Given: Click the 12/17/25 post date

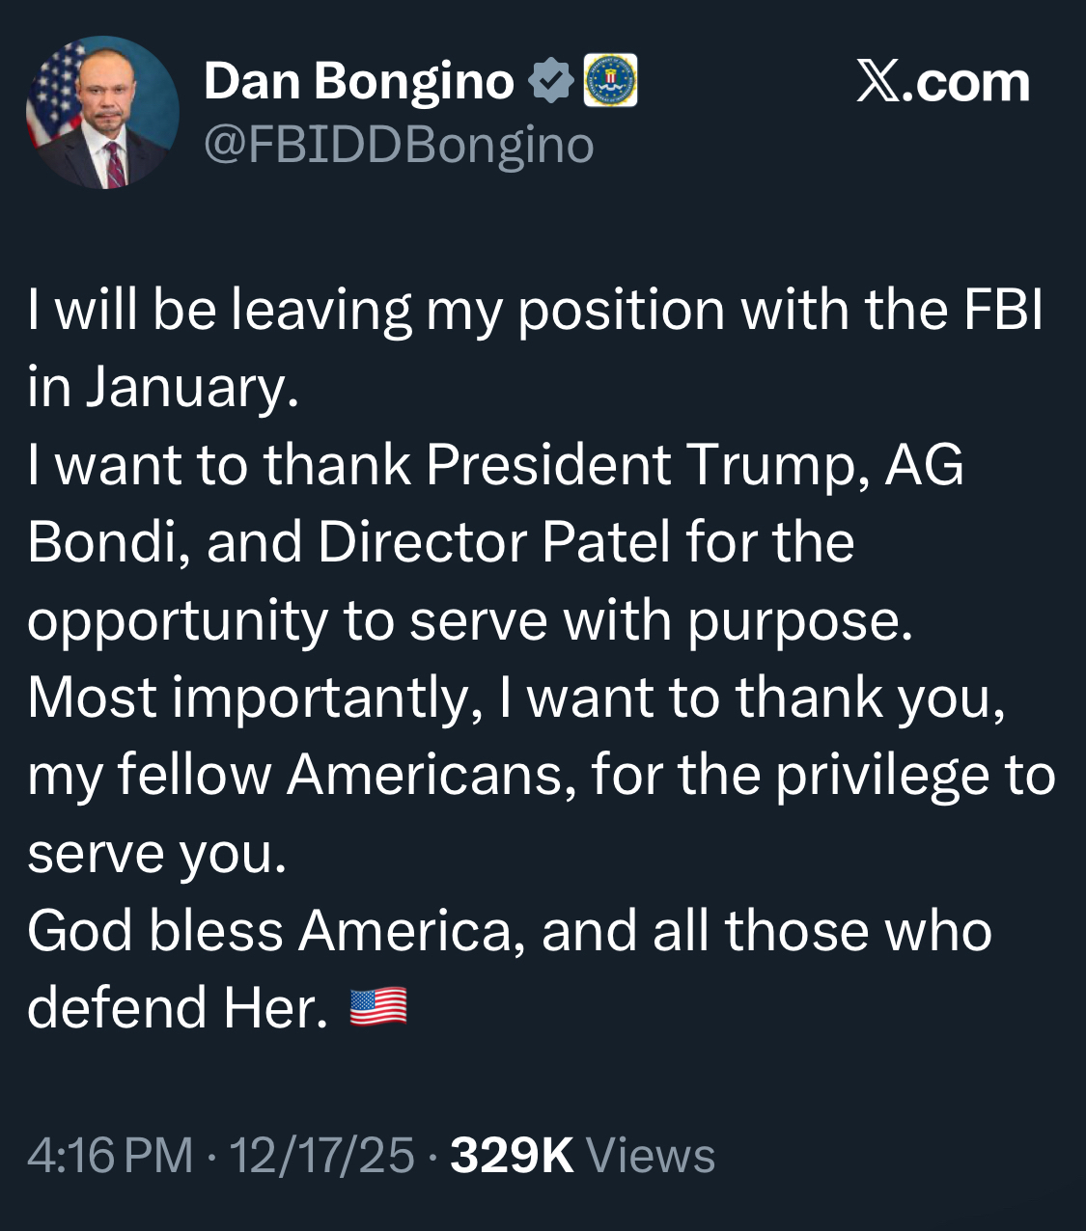Looking at the screenshot, I should click(321, 1155).
